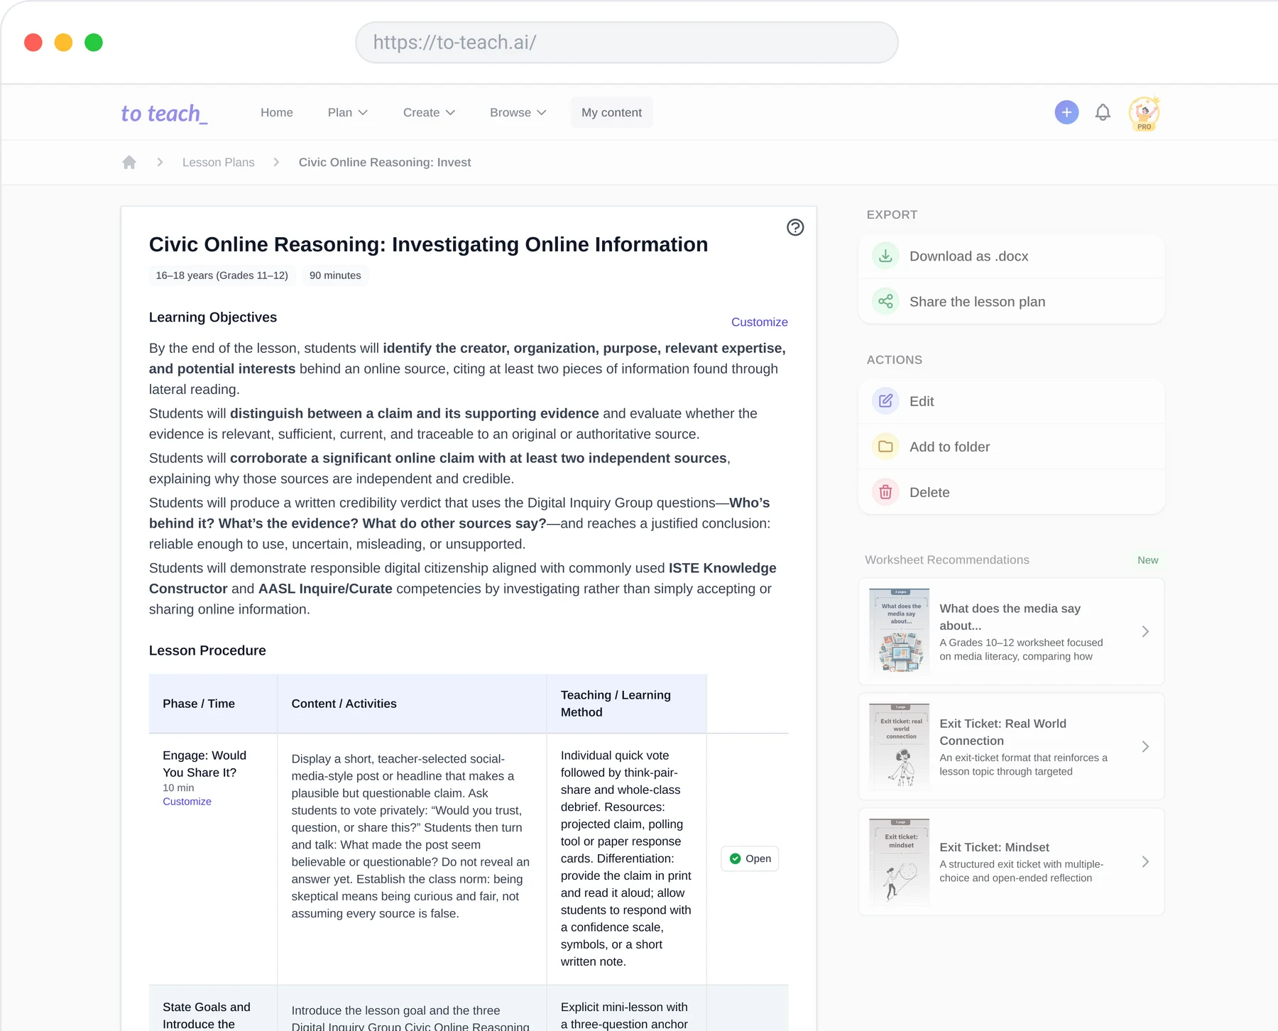Expand the Browse dropdown menu
Image resolution: width=1278 pixels, height=1031 pixels.
[x=518, y=112]
